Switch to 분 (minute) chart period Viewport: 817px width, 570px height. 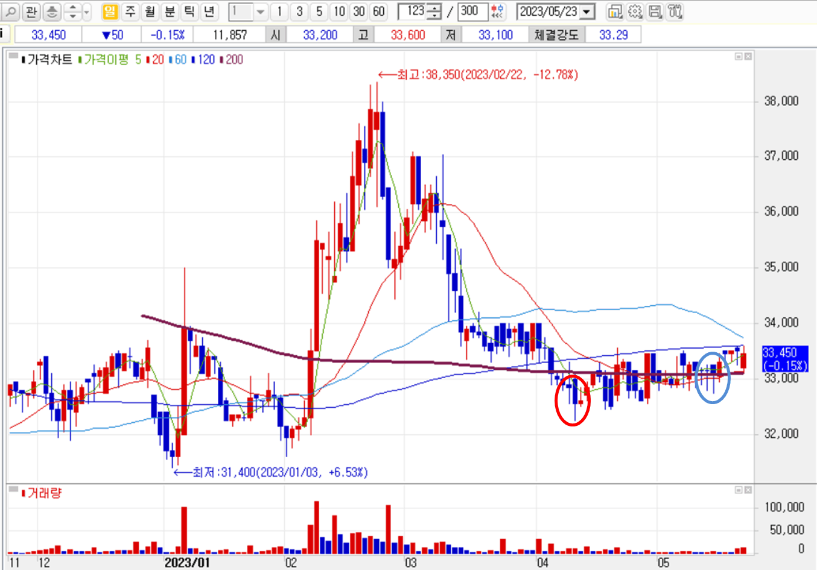(x=170, y=11)
